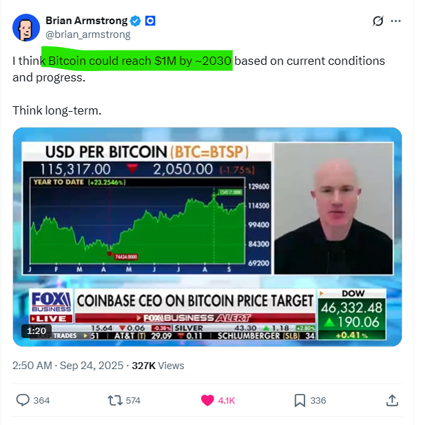Open the @brian_armstrong handle link

coord(88,34)
